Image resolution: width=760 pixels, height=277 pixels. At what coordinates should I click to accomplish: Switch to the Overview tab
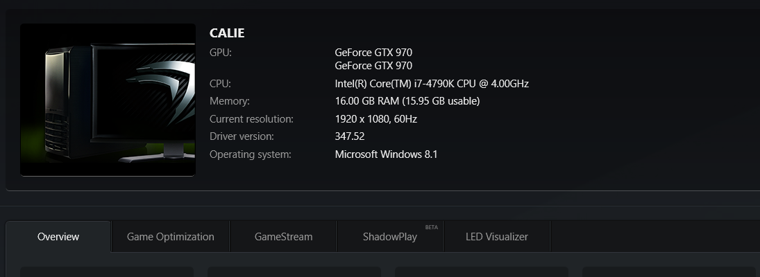(x=58, y=237)
